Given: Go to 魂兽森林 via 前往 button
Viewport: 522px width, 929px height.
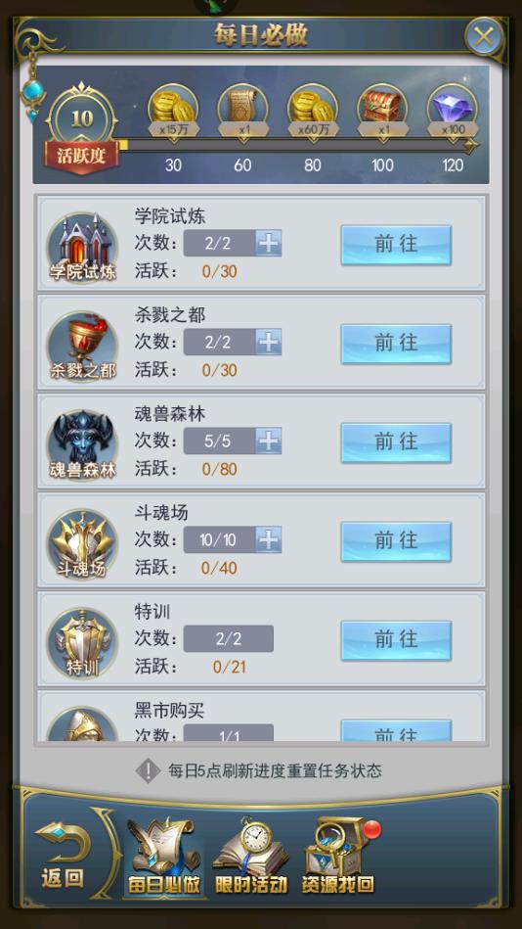Looking at the screenshot, I should 396,442.
